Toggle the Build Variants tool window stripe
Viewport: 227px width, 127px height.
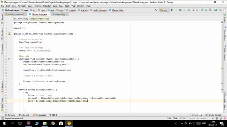[2, 104]
